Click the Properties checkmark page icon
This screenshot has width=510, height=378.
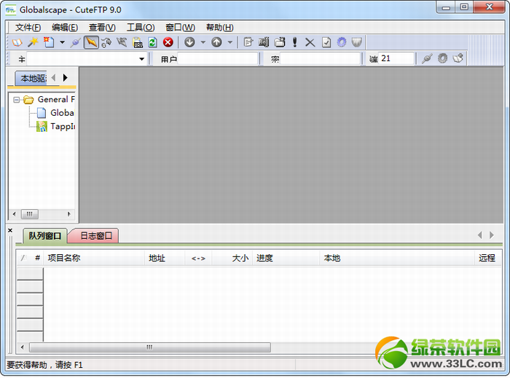[x=326, y=42]
